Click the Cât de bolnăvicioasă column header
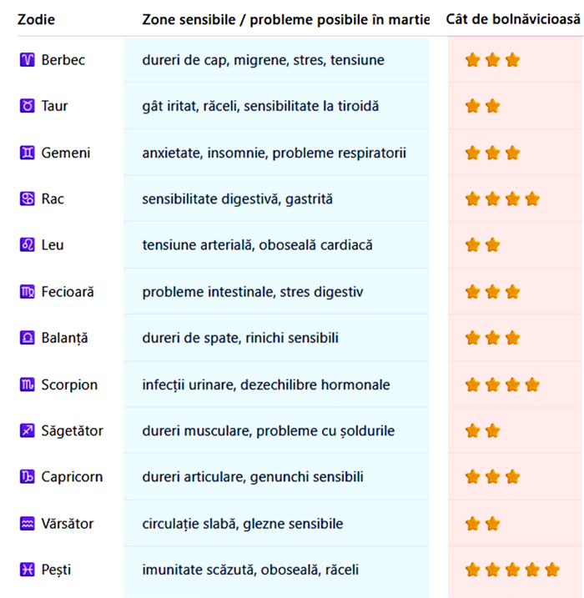The width and height of the screenshot is (584, 598). click(512, 18)
